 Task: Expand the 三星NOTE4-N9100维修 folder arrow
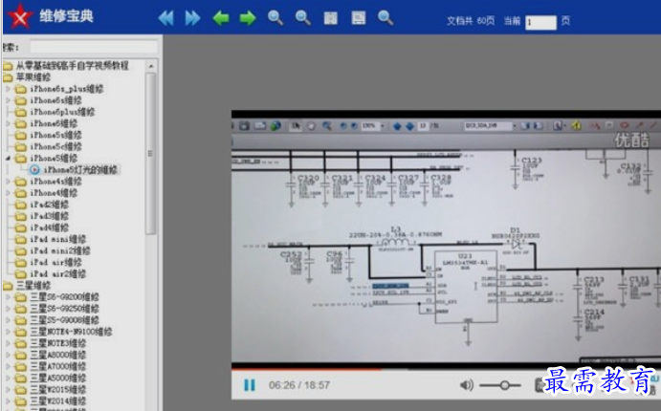[x=8, y=332]
